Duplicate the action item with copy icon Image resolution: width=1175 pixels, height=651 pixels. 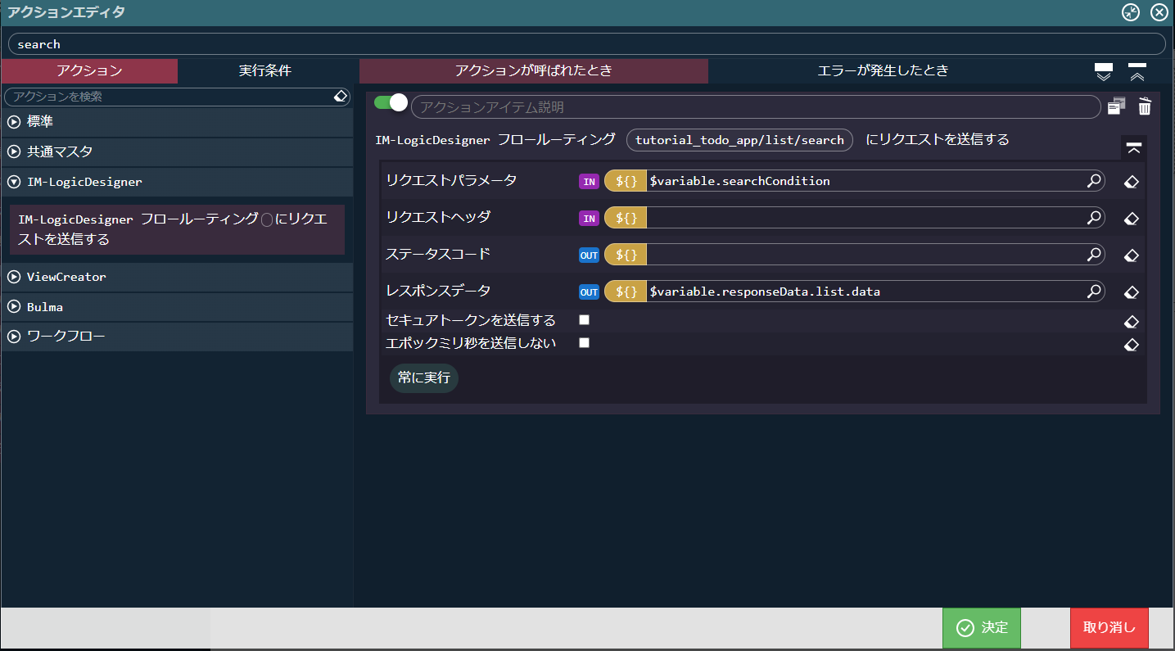pyautogui.click(x=1117, y=106)
